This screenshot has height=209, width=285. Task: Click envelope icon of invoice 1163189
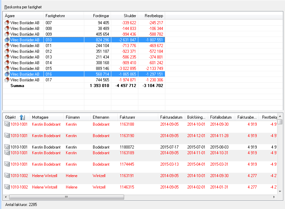(x=7, y=153)
